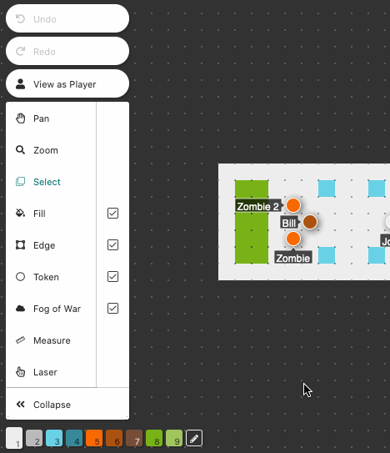Screen dimensions: 390x453
Task: Pick the Edge drawing tool
Action: pos(51,245)
